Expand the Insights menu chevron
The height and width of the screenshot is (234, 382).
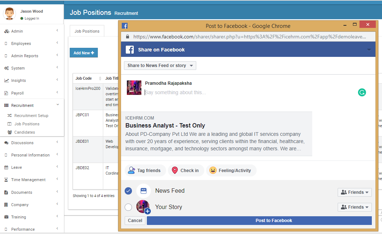57,80
